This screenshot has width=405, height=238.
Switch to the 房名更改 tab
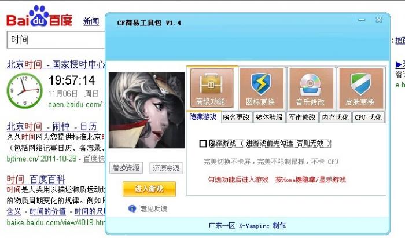(x=236, y=118)
